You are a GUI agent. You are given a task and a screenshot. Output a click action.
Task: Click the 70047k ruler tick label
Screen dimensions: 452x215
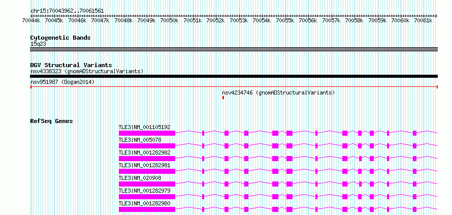(100, 20)
